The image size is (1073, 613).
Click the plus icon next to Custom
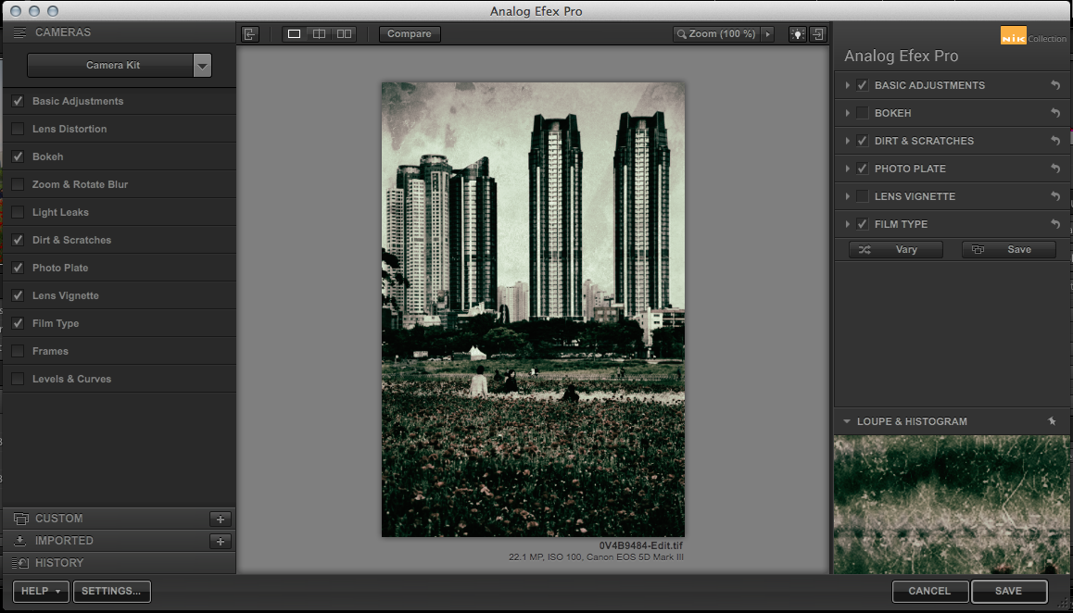point(220,519)
